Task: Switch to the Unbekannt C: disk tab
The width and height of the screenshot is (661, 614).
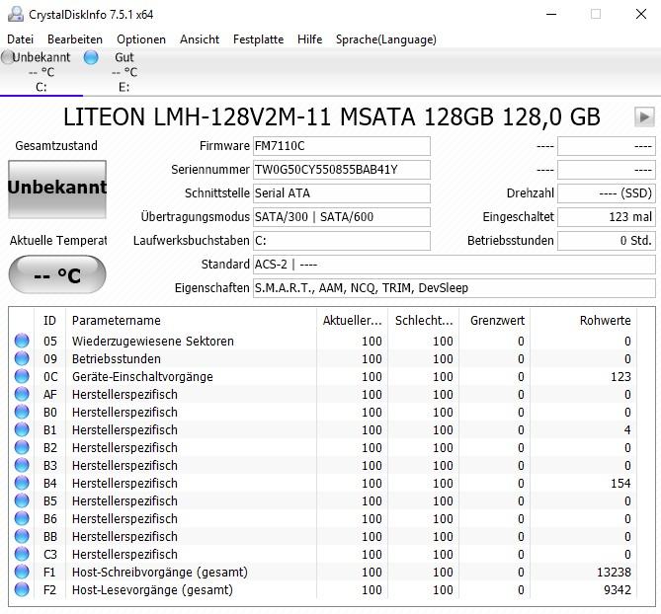Action: (41, 72)
